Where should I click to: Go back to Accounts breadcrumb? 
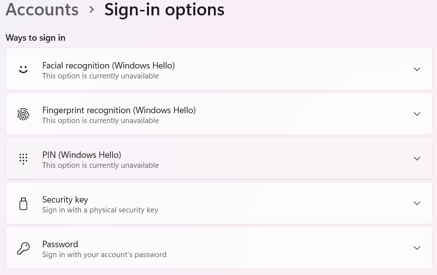pos(42,9)
